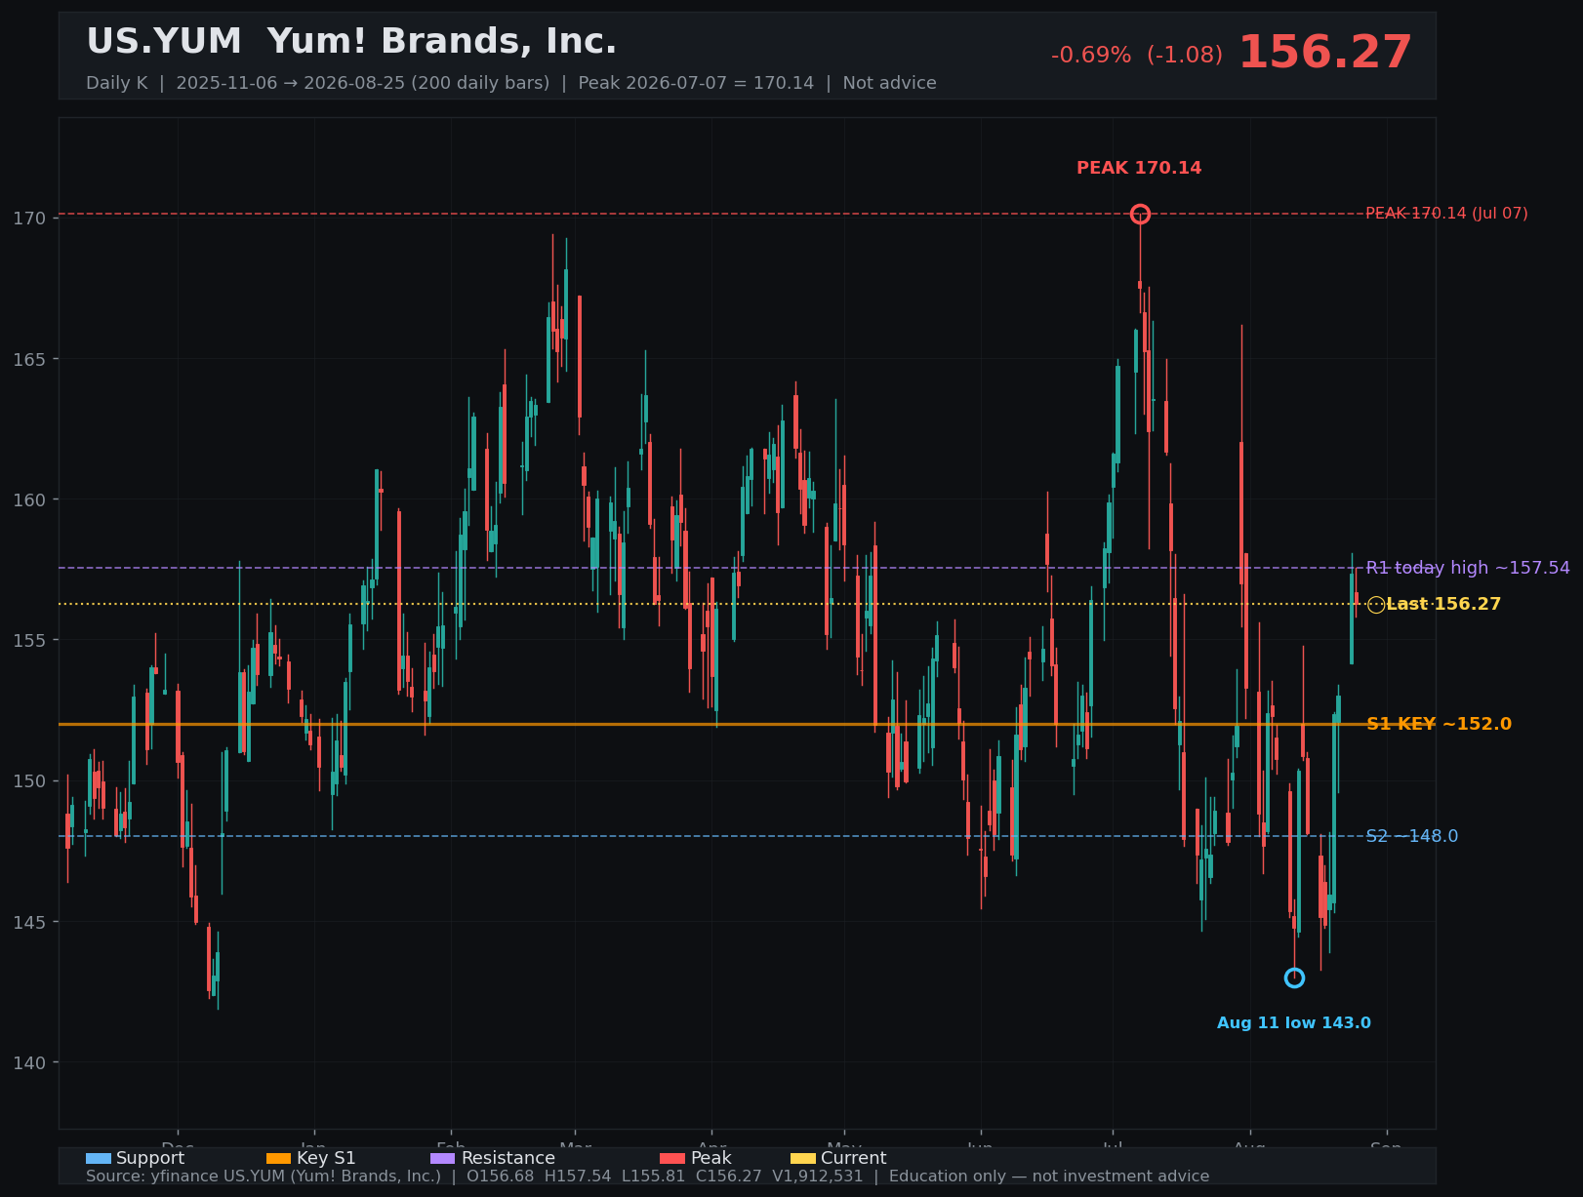Image resolution: width=1583 pixels, height=1197 pixels.
Task: Click the 'S2 ~148.0' support label
Action: (x=1412, y=836)
